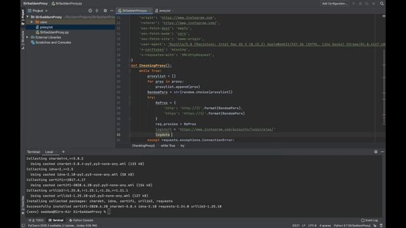The width and height of the screenshot is (406, 228).
Task: Open the Terminal tool window button
Action: pyautogui.click(x=56, y=220)
